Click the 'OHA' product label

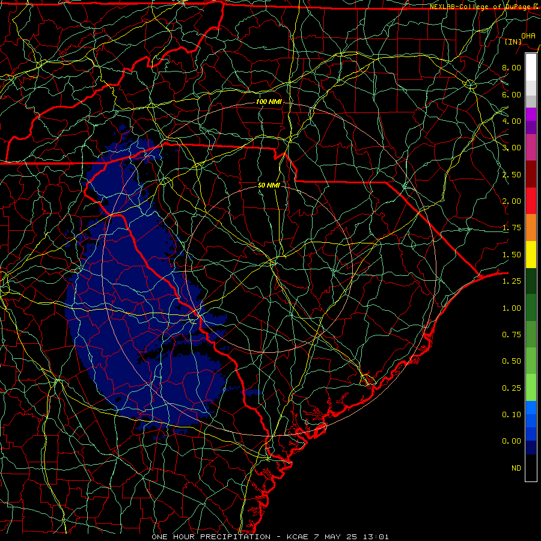(528, 35)
